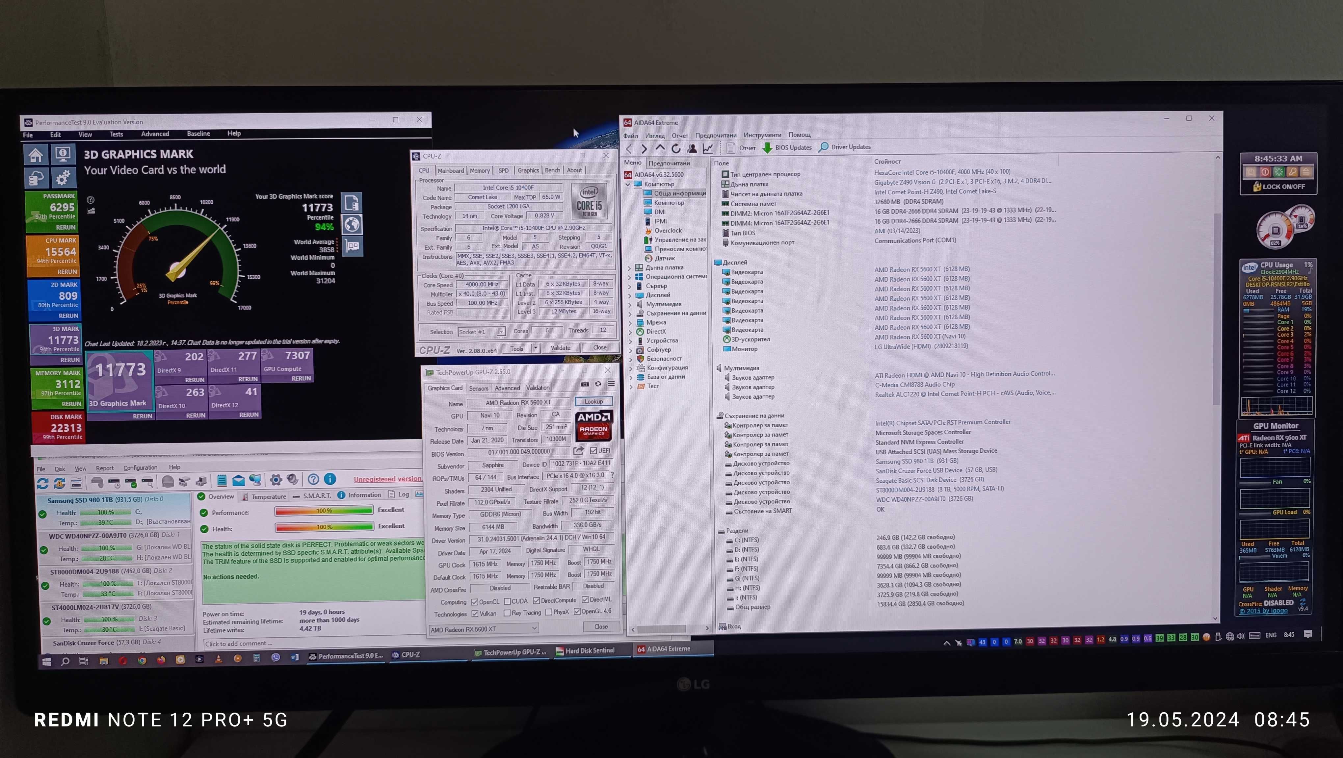Click AIDA64 forward navigation arrow
This screenshot has width=1343, height=758.
[645, 149]
